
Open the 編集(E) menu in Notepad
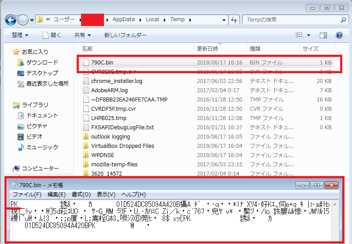tap(56, 194)
